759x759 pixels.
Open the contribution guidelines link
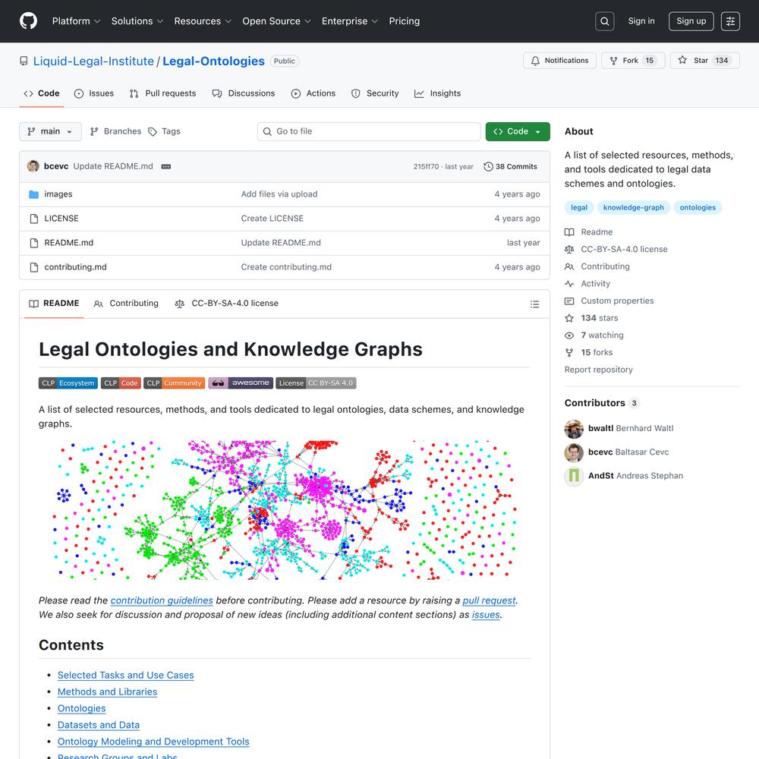pos(162,600)
